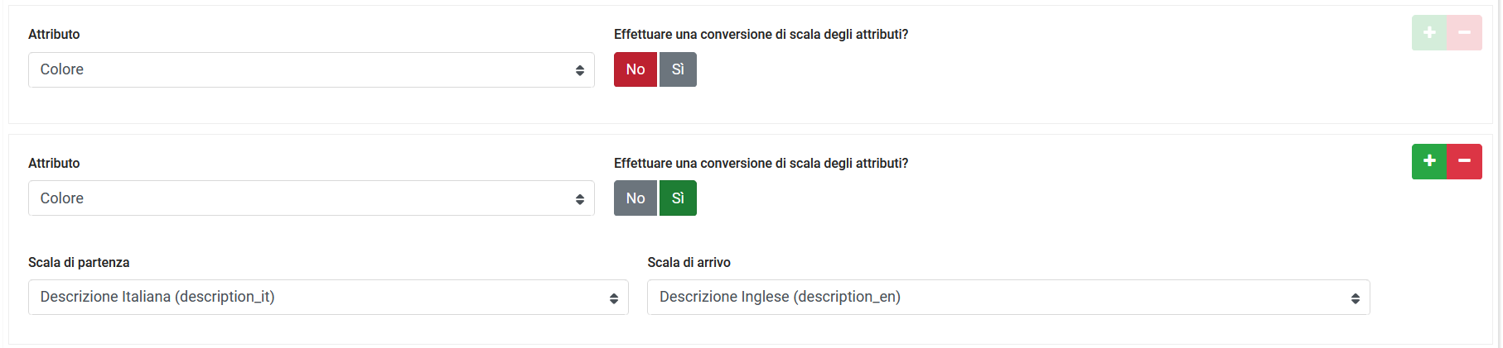Disable scale conversion with second row's gray No
The width and height of the screenshot is (1503, 348).
635,198
